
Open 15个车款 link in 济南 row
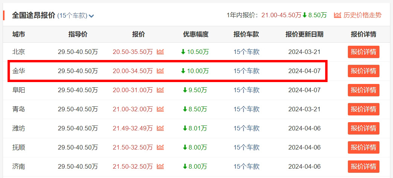246,166
